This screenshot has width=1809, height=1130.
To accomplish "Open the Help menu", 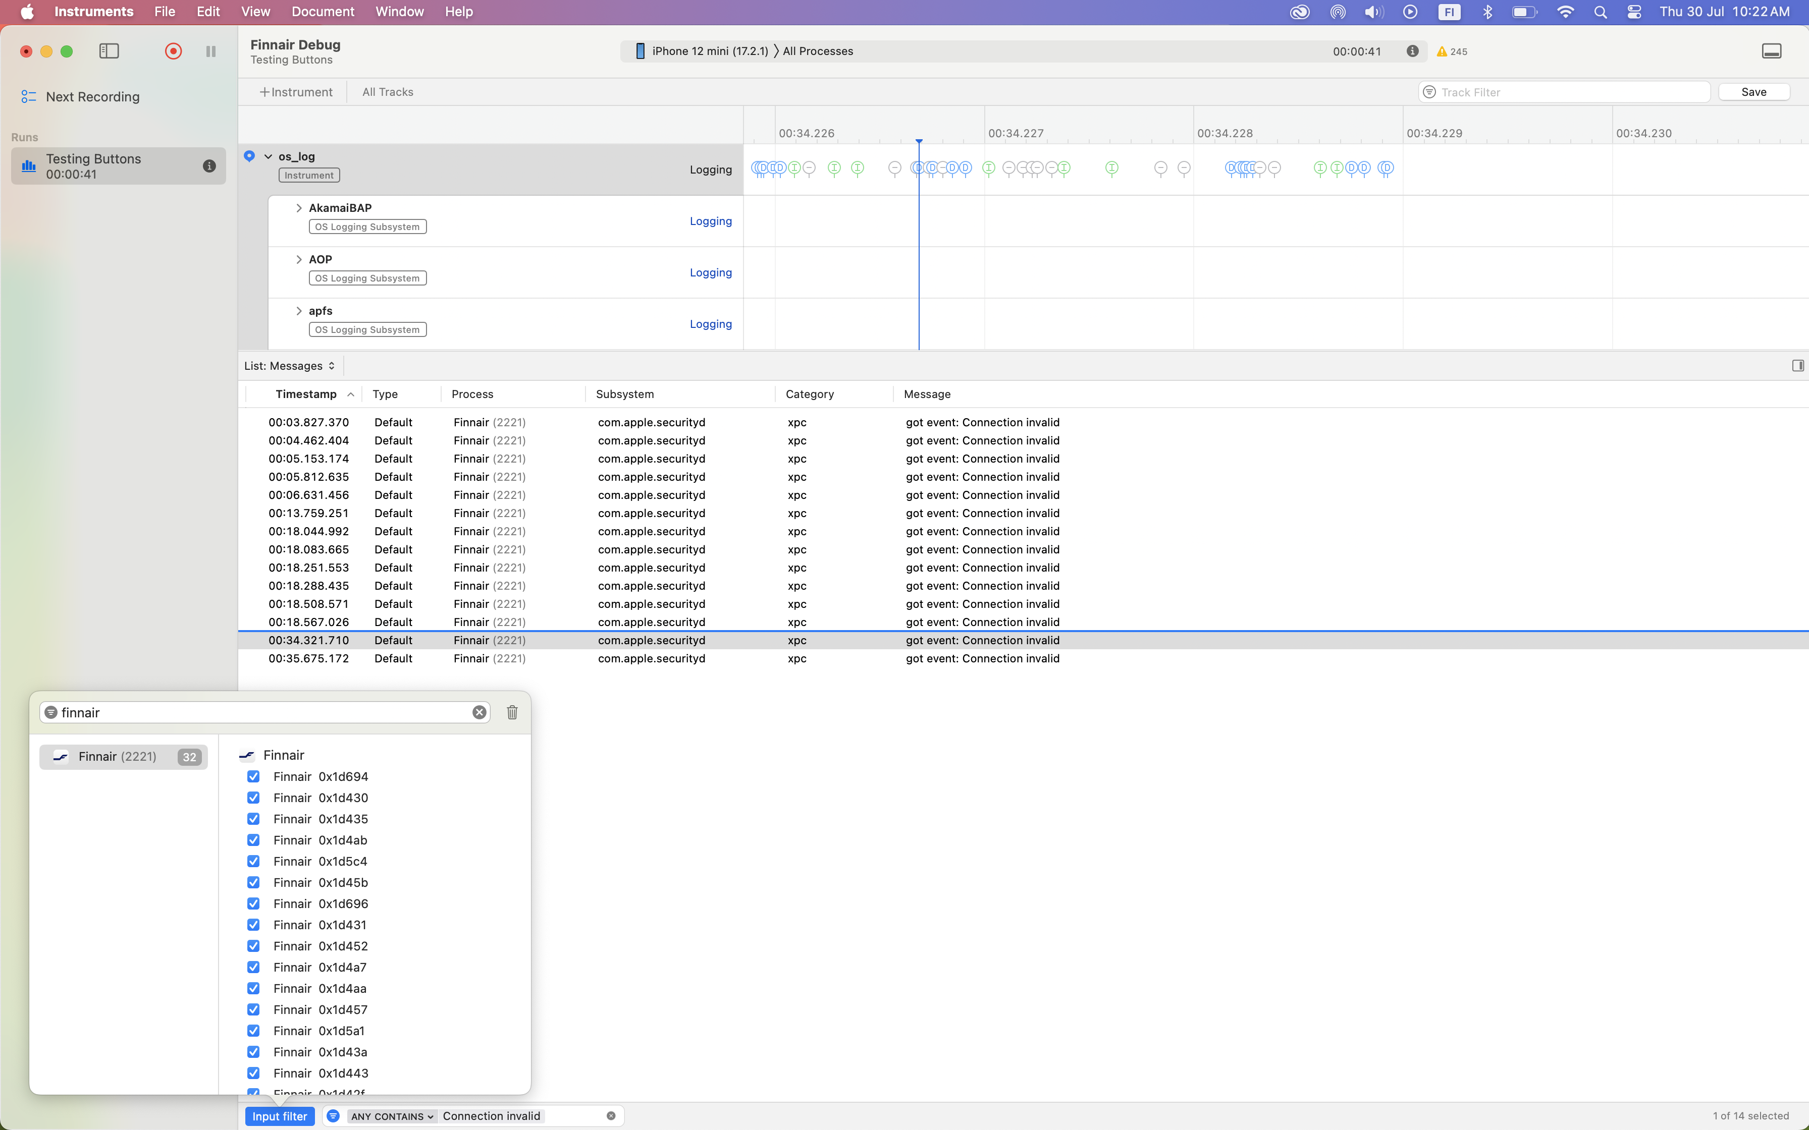I will coord(458,11).
